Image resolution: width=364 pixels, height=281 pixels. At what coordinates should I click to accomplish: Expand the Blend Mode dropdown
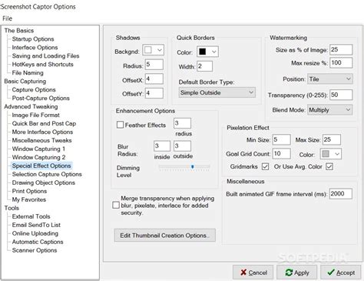point(330,110)
